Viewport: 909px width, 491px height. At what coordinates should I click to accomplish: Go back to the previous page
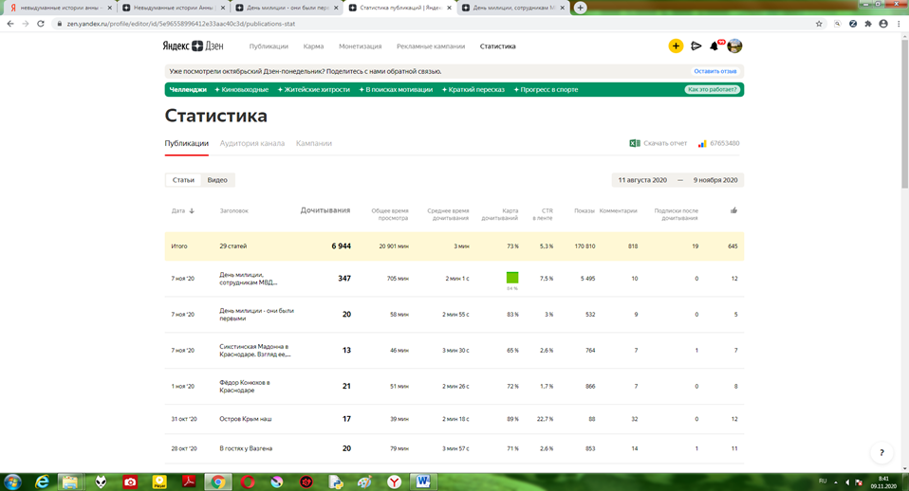(x=9, y=24)
